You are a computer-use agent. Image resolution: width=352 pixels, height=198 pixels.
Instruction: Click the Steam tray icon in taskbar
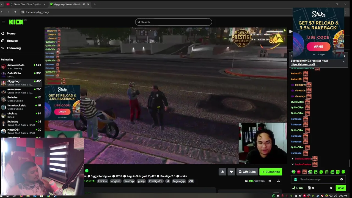(318, 196)
